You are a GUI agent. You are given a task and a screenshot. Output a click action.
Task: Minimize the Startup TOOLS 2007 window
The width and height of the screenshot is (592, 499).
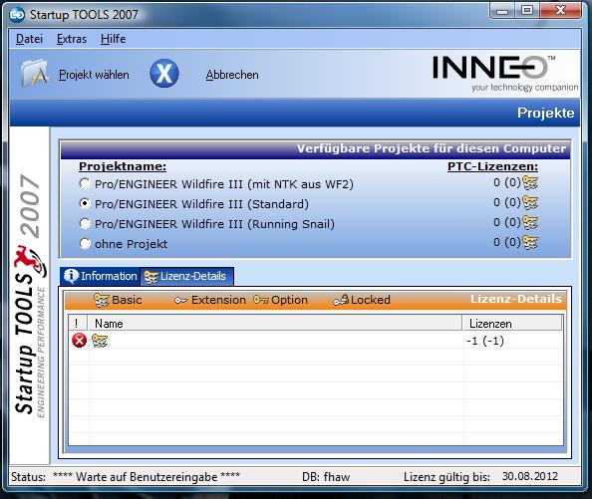pos(502,11)
